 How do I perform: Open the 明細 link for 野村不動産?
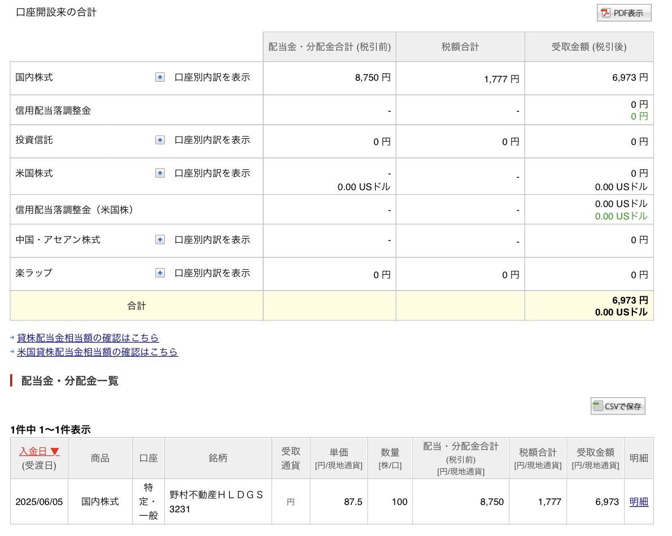[x=639, y=502]
